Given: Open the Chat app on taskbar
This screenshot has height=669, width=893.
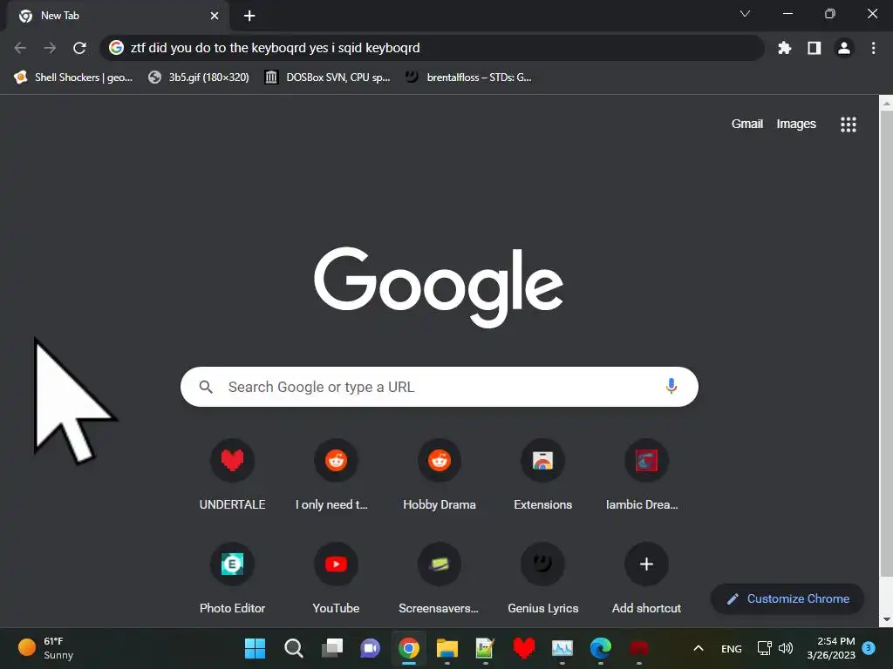Looking at the screenshot, I should [370, 648].
